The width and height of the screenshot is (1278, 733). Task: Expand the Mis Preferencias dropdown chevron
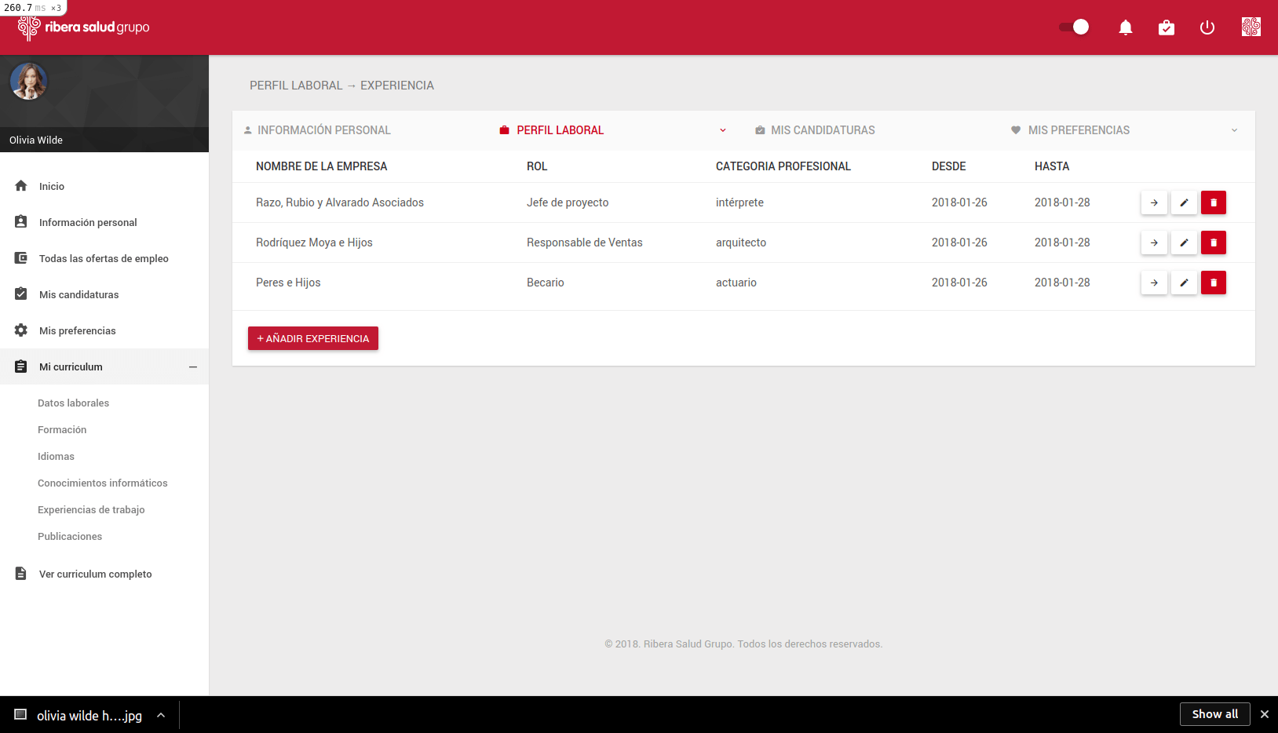click(x=1234, y=130)
